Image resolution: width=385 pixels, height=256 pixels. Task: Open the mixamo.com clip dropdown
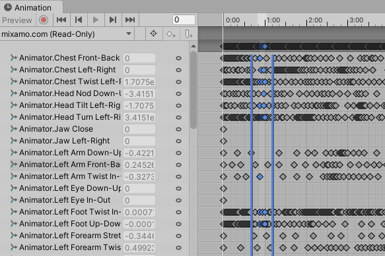coord(67,34)
